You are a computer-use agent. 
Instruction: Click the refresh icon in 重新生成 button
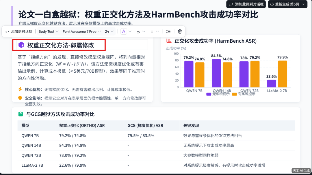click(272, 4)
